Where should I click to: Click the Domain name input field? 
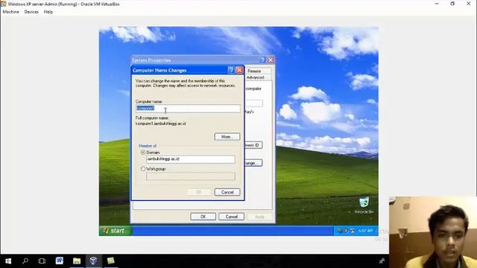click(x=191, y=159)
